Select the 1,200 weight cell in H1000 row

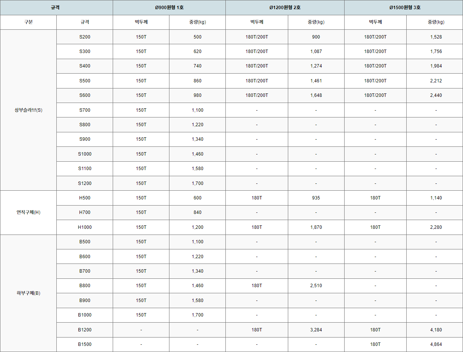coord(197,227)
